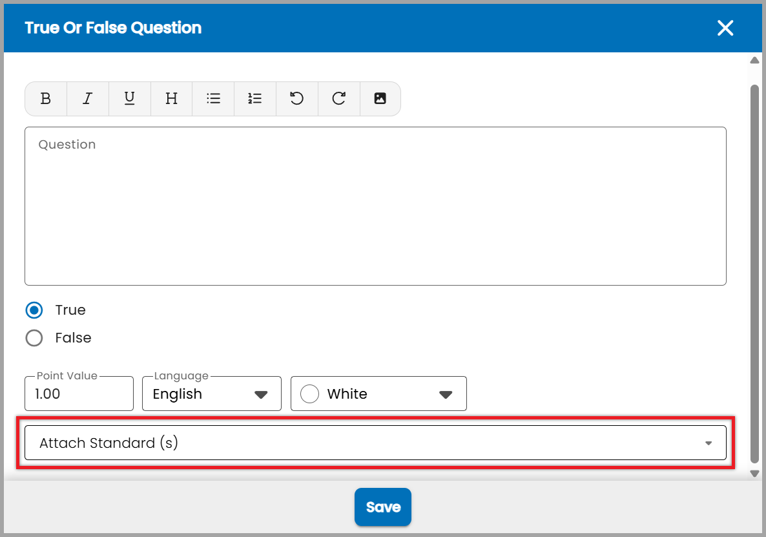Select the False answer option

(34, 337)
